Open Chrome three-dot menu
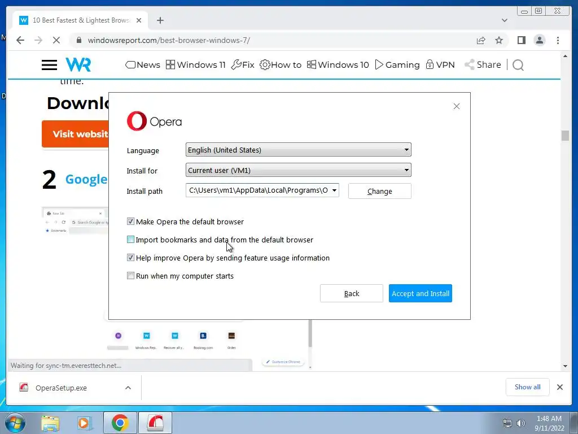 pyautogui.click(x=558, y=40)
